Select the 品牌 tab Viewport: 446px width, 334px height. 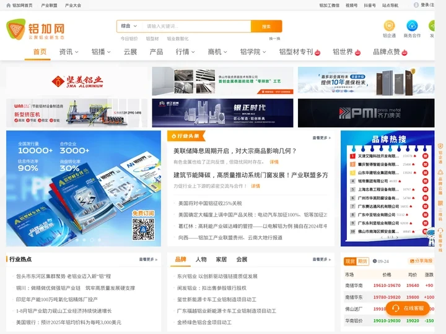(180, 259)
